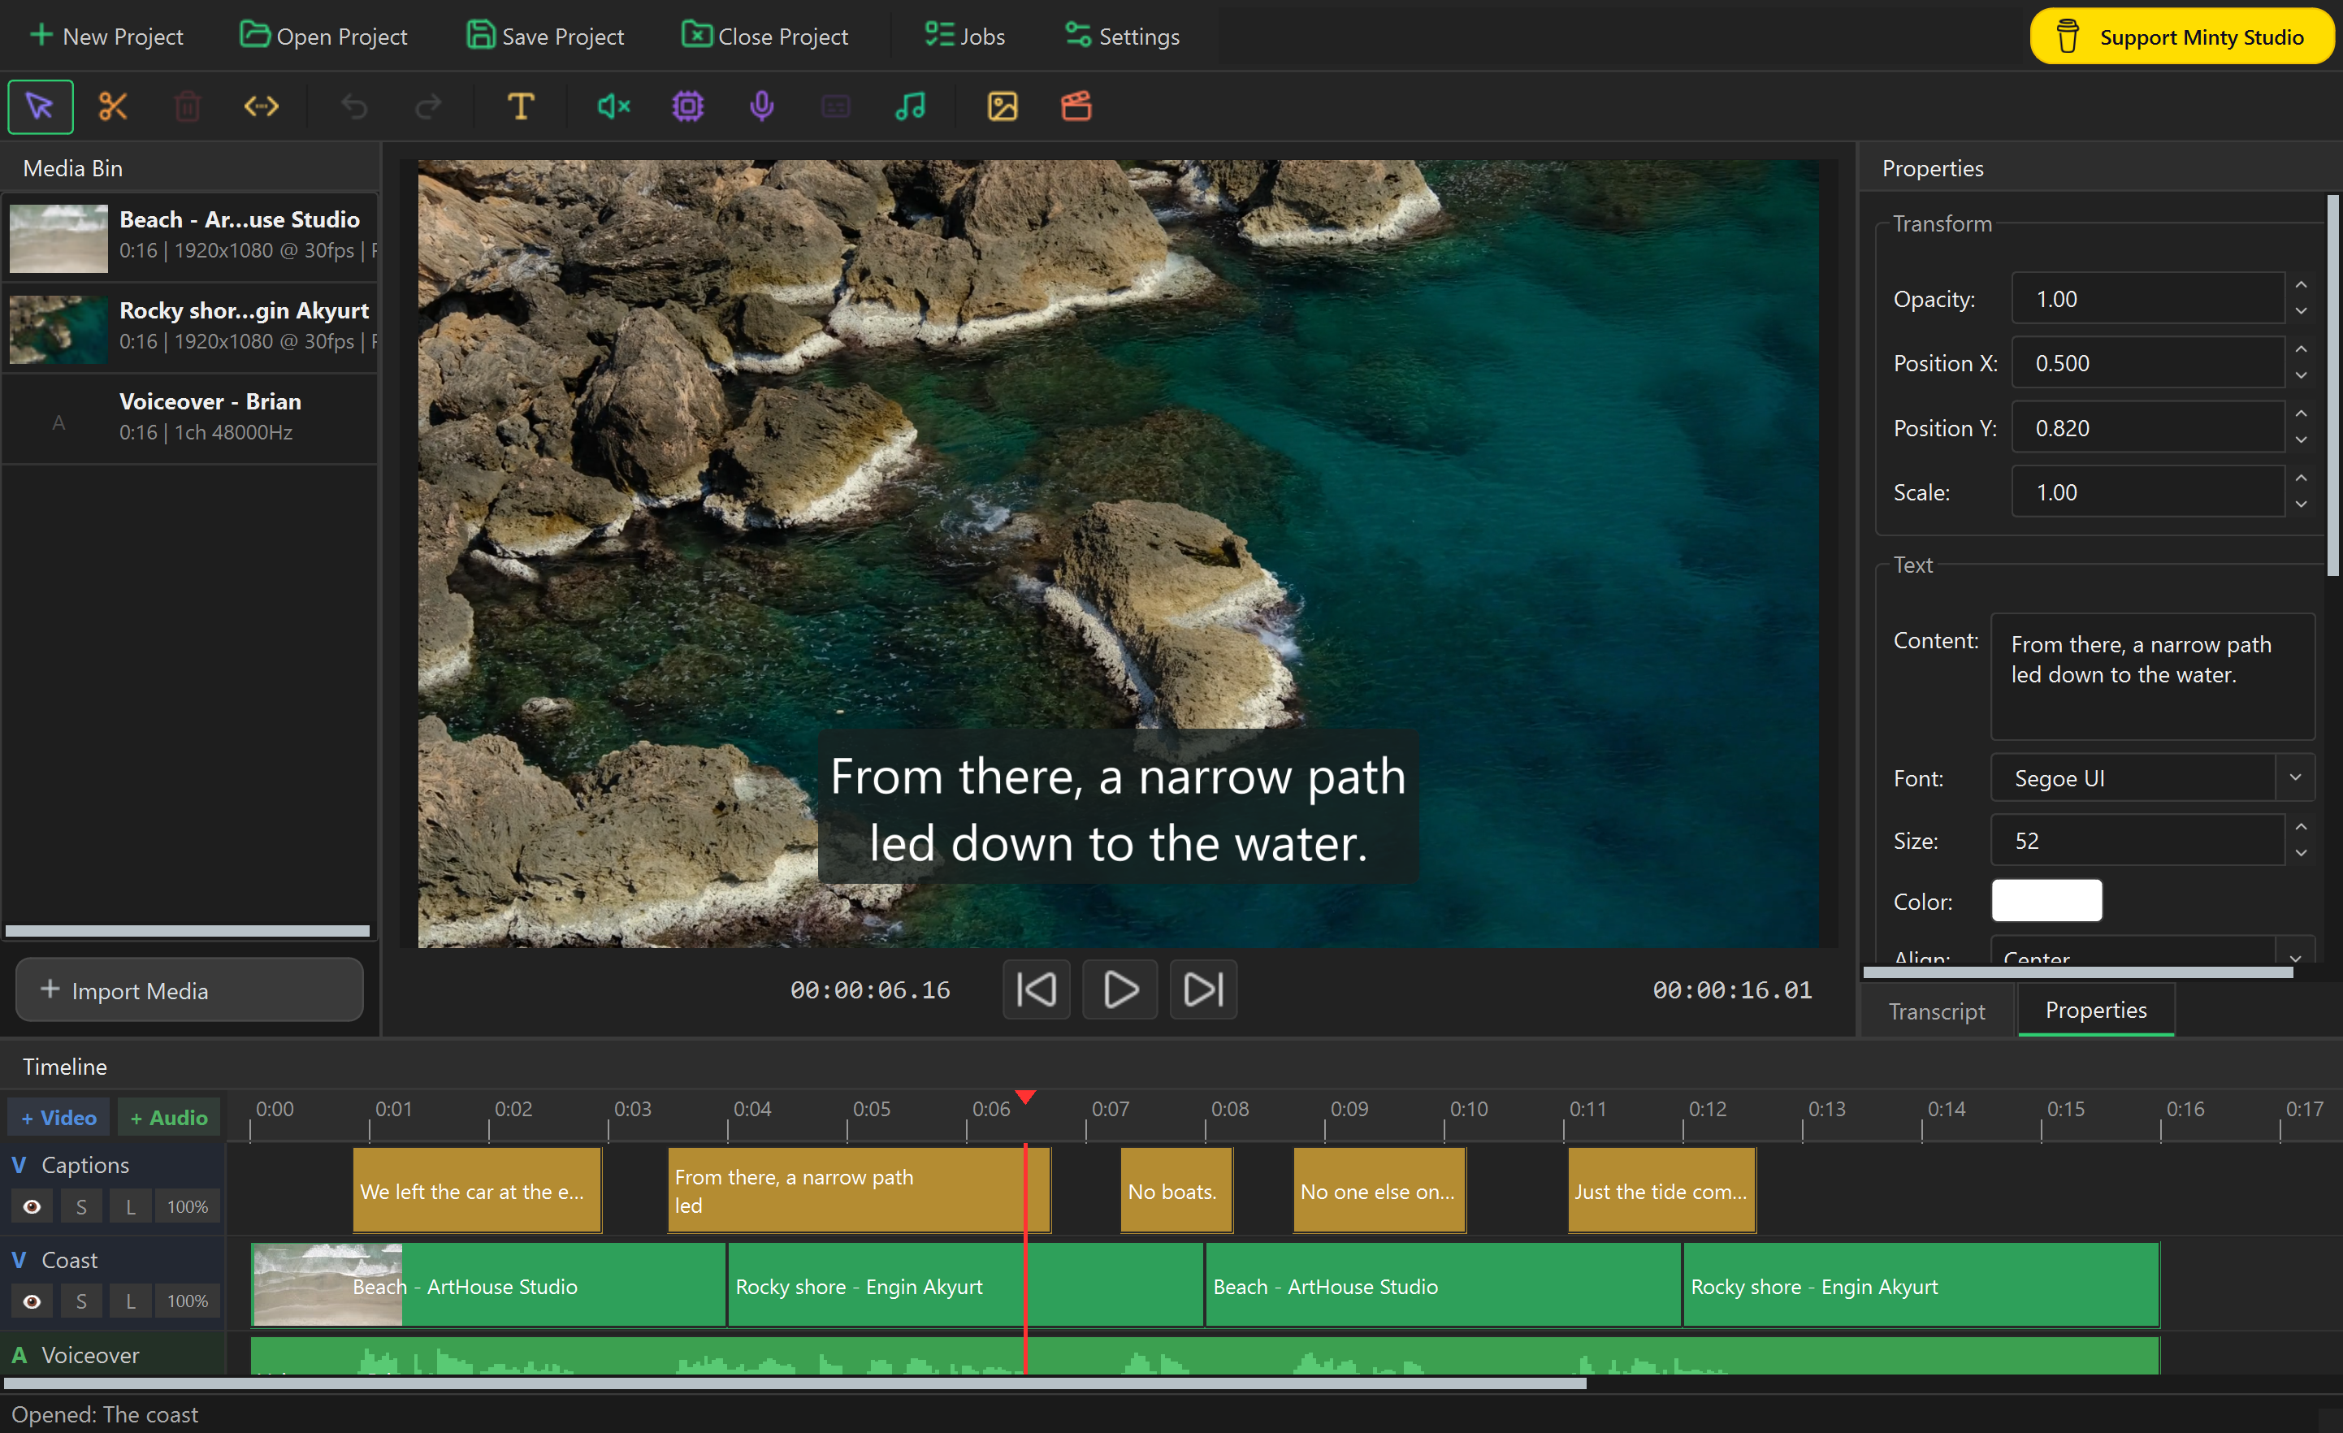Click Support Minty Studio button
The width and height of the screenshot is (2343, 1433).
[x=2181, y=36]
